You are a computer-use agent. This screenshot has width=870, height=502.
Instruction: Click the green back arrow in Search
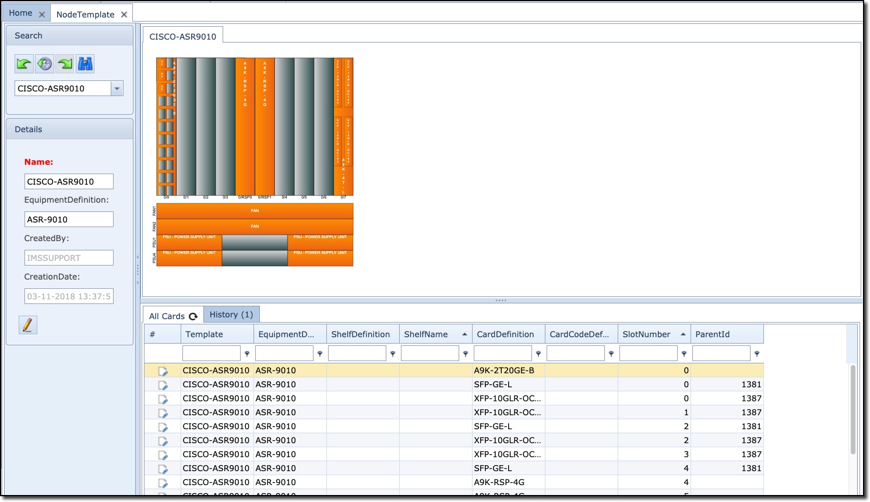point(24,64)
